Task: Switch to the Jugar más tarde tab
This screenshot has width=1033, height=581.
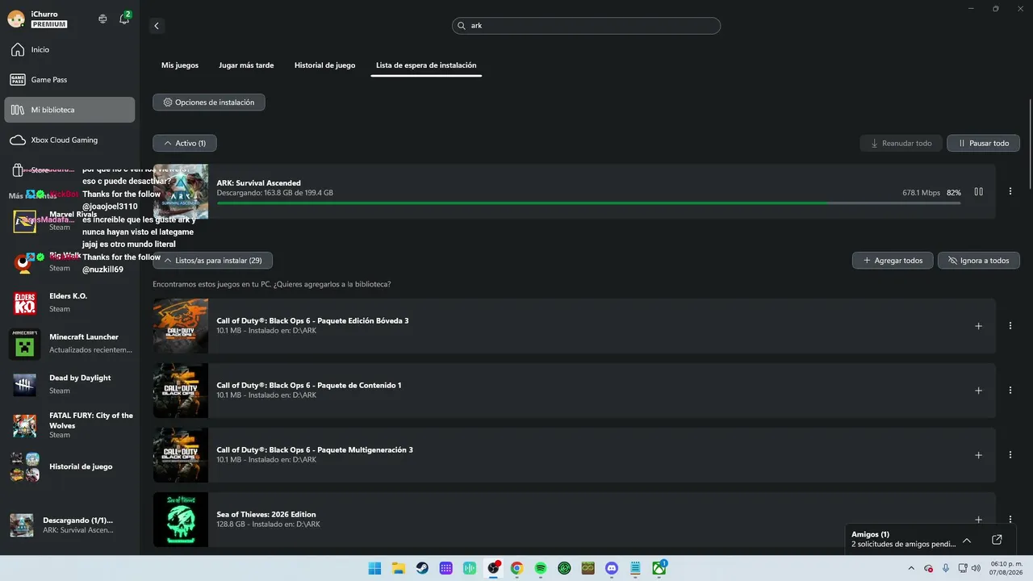Action: pyautogui.click(x=246, y=65)
